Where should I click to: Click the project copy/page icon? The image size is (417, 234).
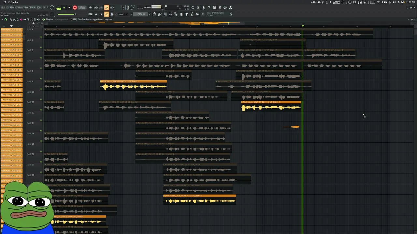tap(181, 14)
